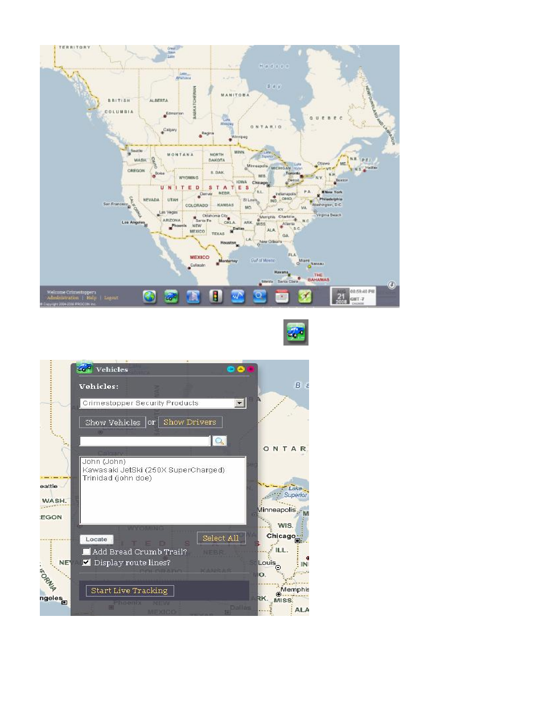Click the building icon in toolbar

[194, 296]
